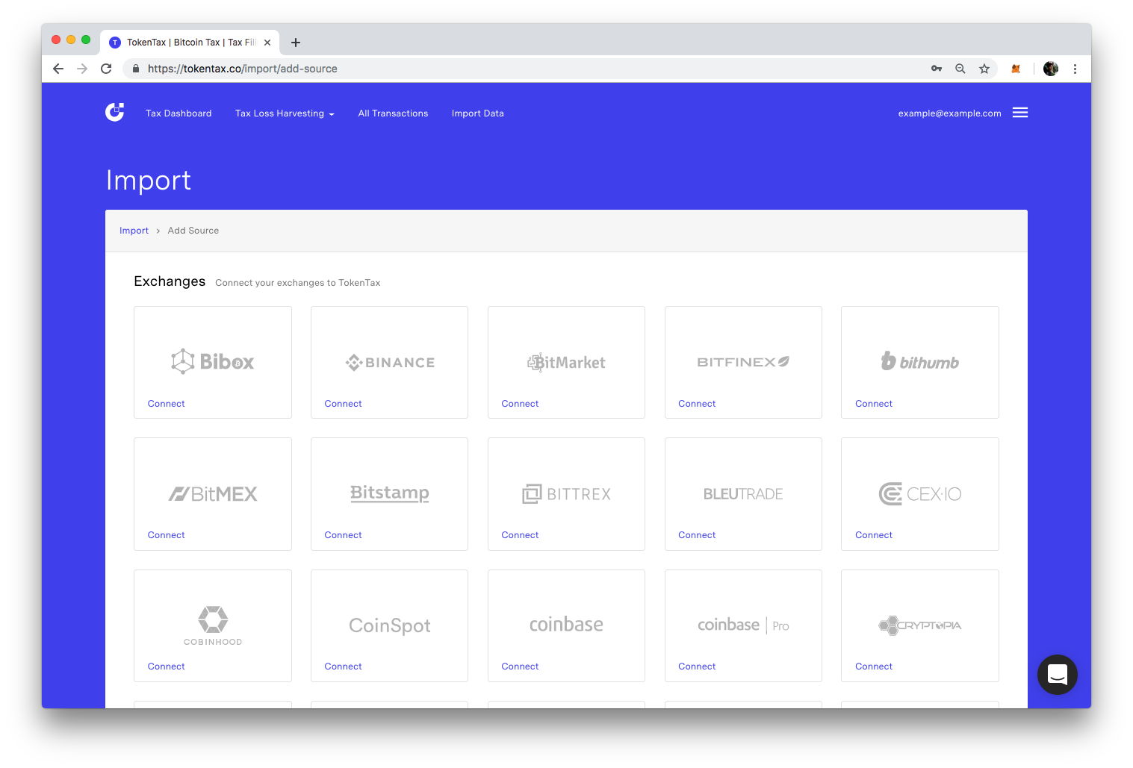Click the Import breadcrumb link
1133x768 pixels.
(134, 231)
